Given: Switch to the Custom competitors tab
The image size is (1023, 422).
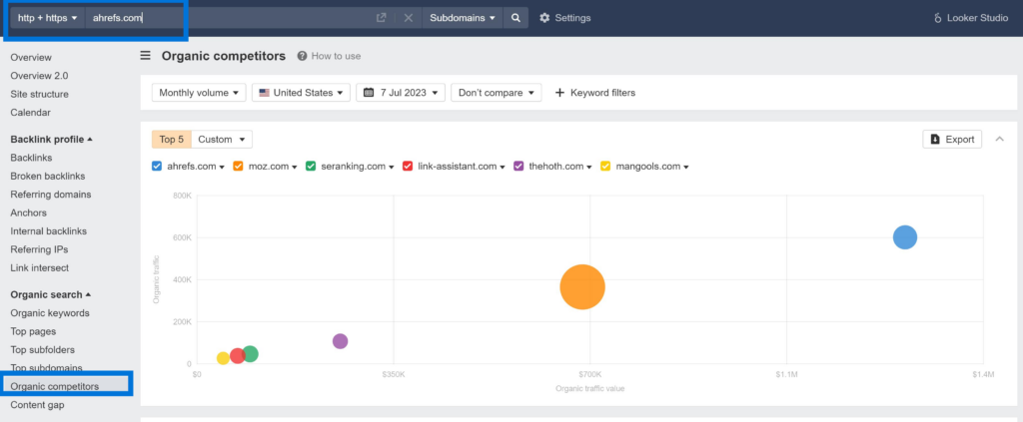Looking at the screenshot, I should [x=221, y=140].
